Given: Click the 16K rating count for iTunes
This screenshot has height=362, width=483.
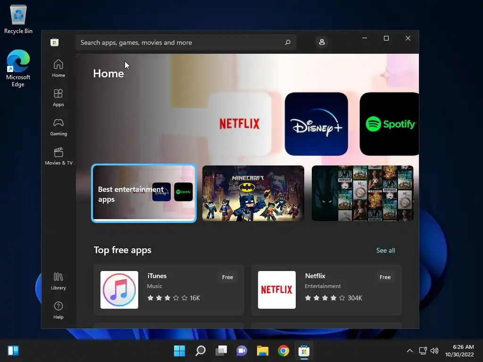Looking at the screenshot, I should (195, 298).
